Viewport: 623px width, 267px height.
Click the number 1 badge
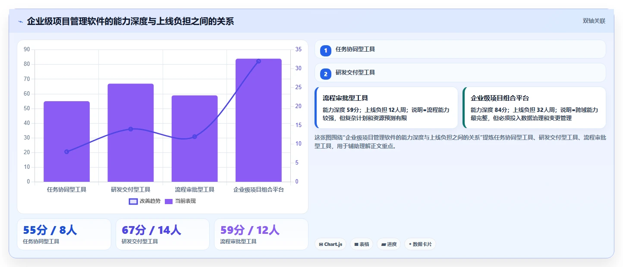pyautogui.click(x=326, y=51)
